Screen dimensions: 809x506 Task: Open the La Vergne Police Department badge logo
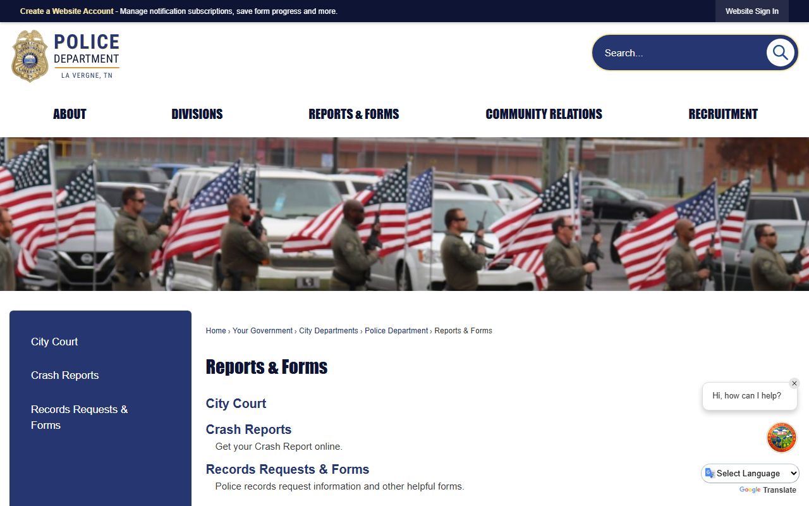(66, 56)
